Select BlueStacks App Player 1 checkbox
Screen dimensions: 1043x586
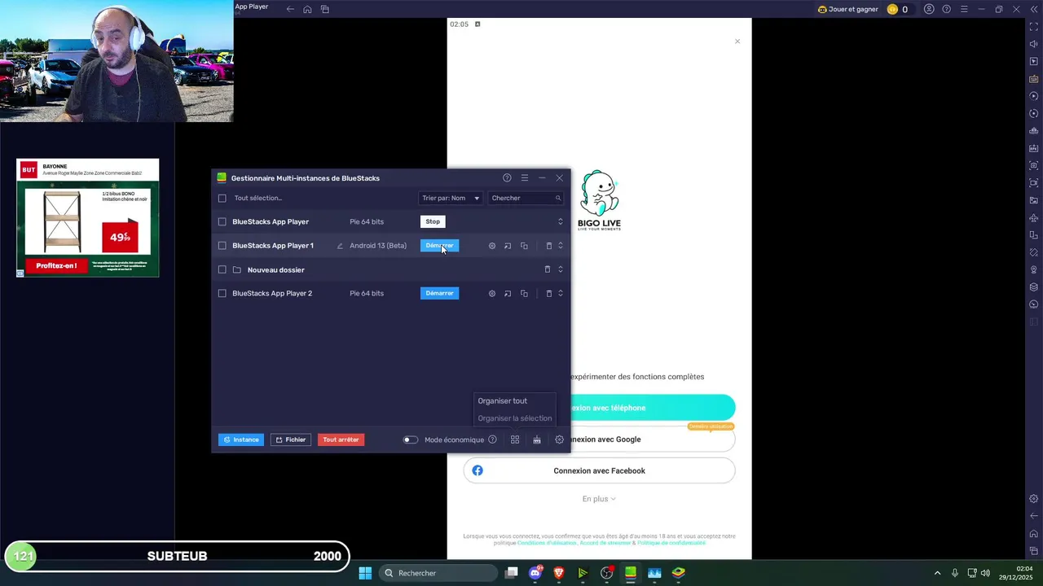[222, 246]
